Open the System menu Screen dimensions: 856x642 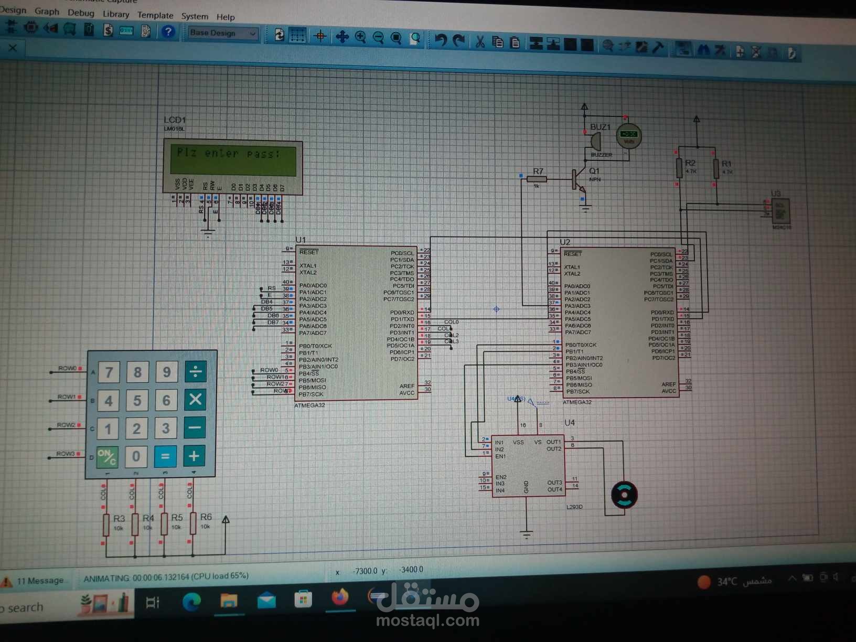tap(195, 16)
